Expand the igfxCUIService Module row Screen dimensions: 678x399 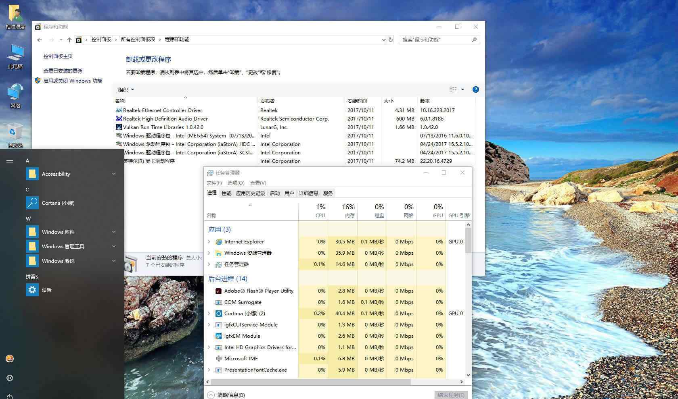click(x=209, y=325)
